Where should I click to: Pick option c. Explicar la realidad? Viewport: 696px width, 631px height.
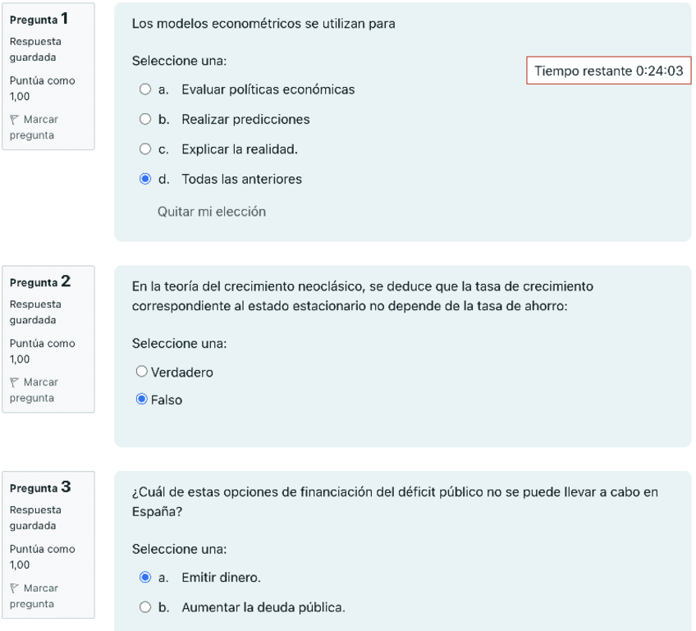145,149
